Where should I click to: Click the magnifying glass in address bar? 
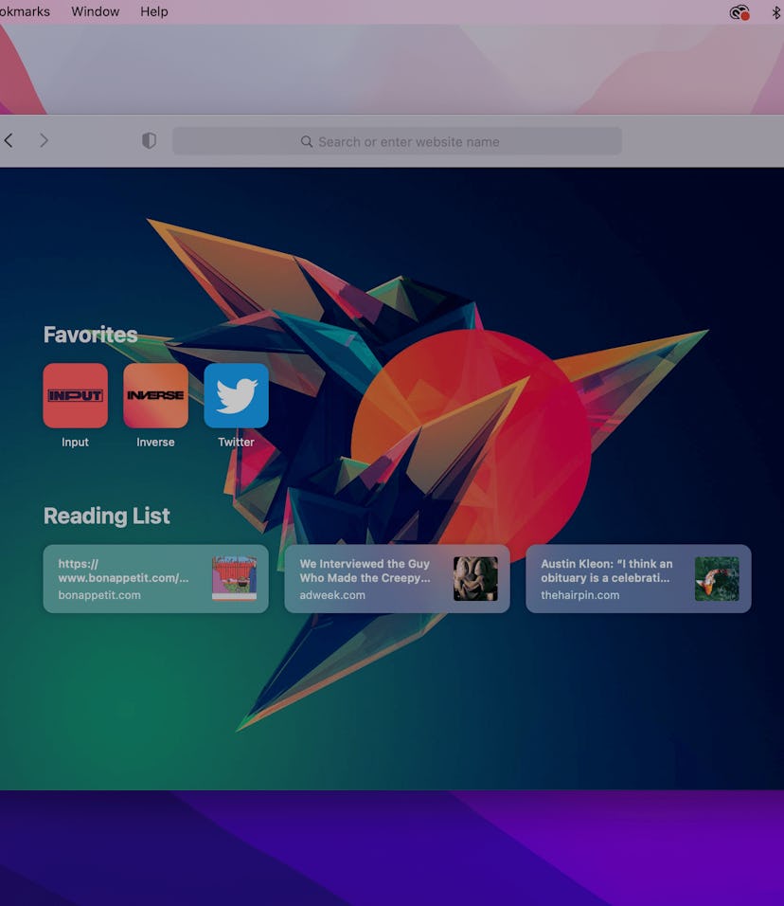pos(307,142)
